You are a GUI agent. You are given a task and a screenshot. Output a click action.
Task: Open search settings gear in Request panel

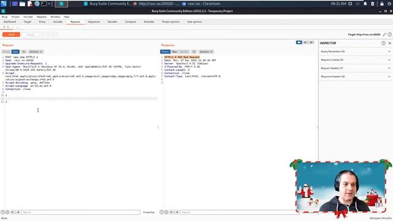(7, 212)
